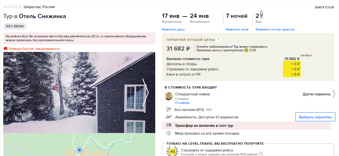Screen dimensions: 339x156
Task: Click the red house icon near Номера быстро заканчиваются
Action: [6, 49]
